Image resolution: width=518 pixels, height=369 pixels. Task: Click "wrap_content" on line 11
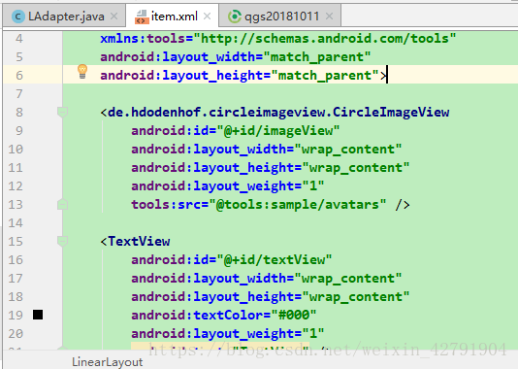355,168
